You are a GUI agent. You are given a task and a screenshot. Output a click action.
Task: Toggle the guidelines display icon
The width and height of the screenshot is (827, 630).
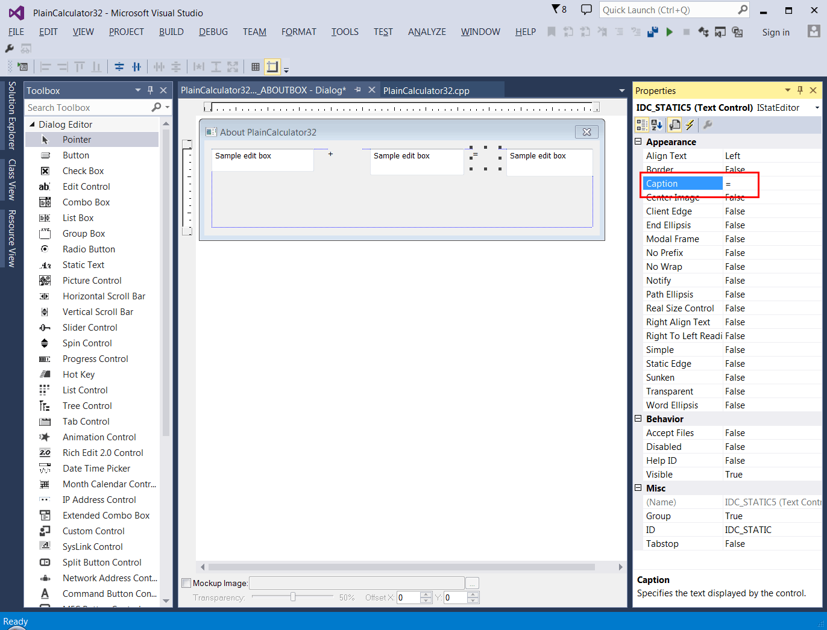272,67
